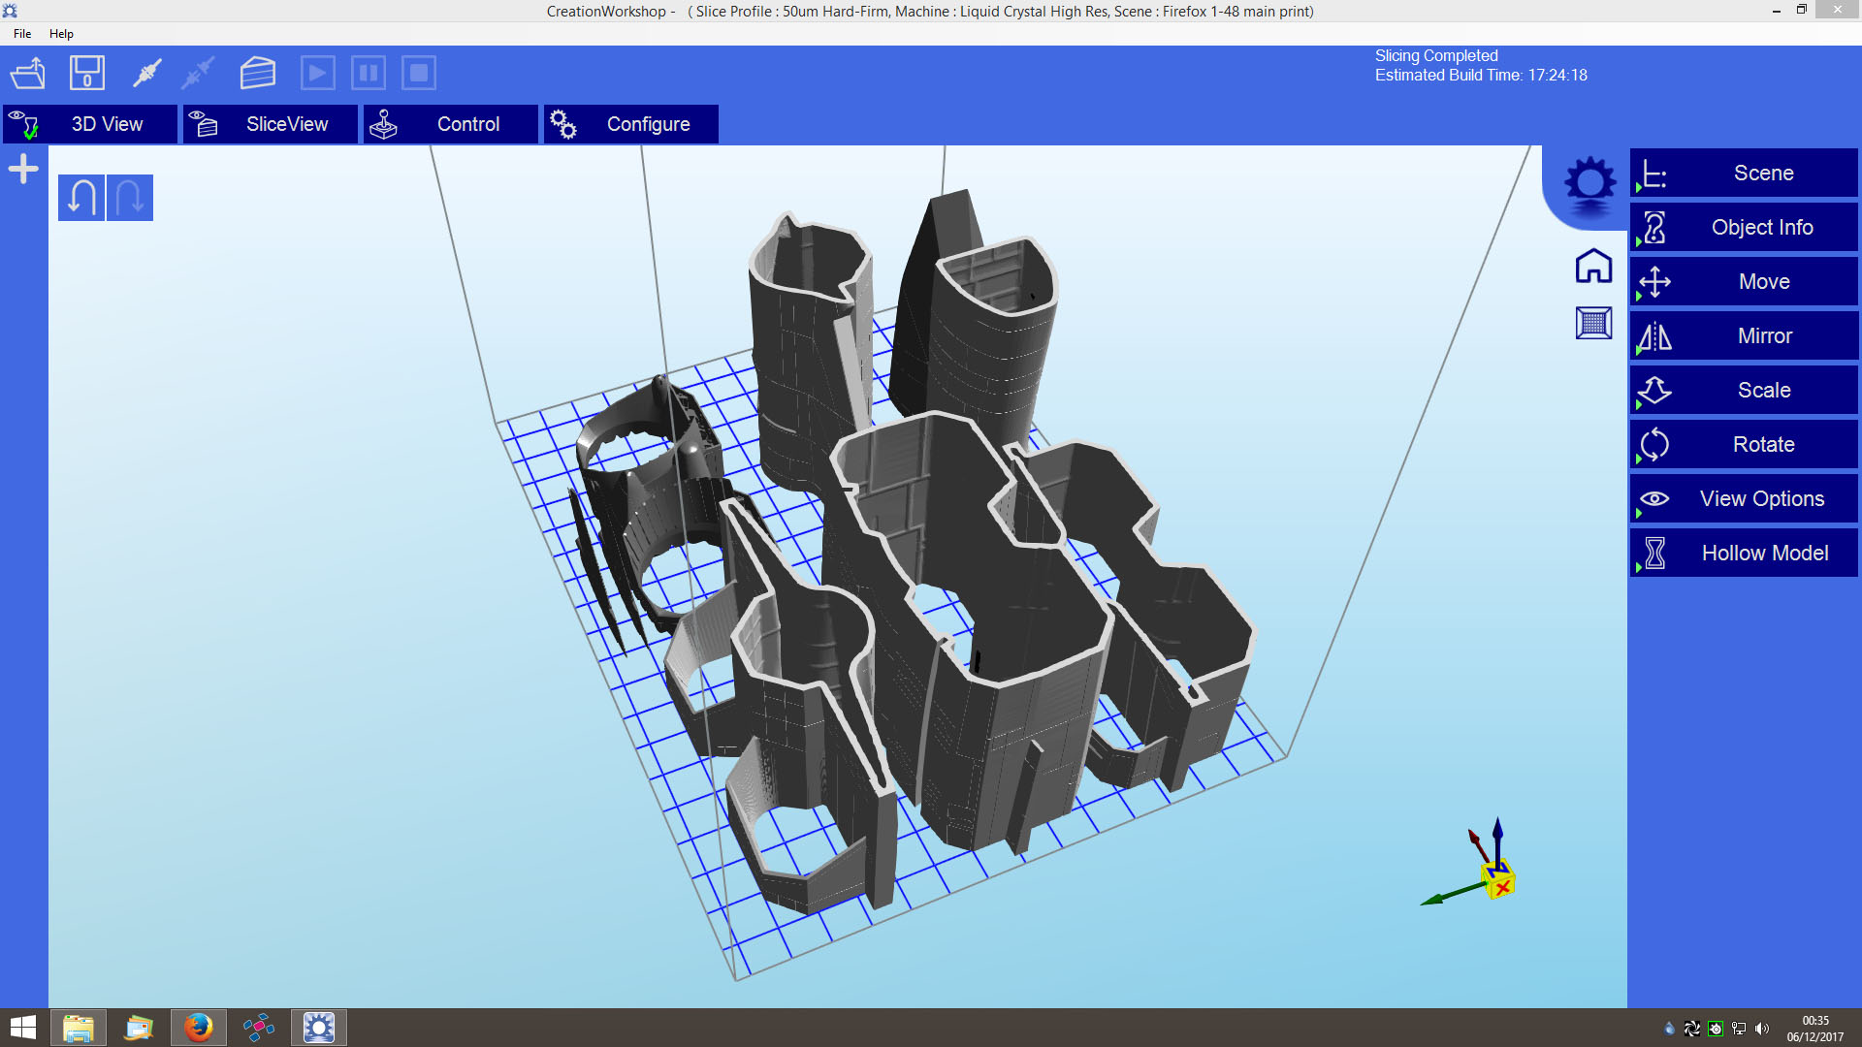Image resolution: width=1862 pixels, height=1047 pixels.
Task: Expand the Rotate panel
Action: (1744, 444)
